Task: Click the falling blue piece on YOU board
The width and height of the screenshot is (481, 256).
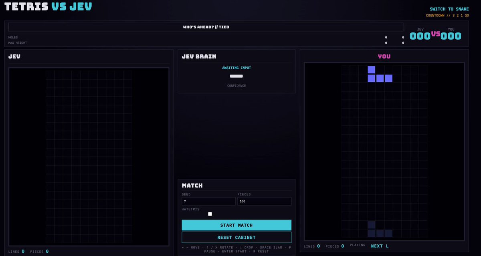Action: pyautogui.click(x=380, y=74)
